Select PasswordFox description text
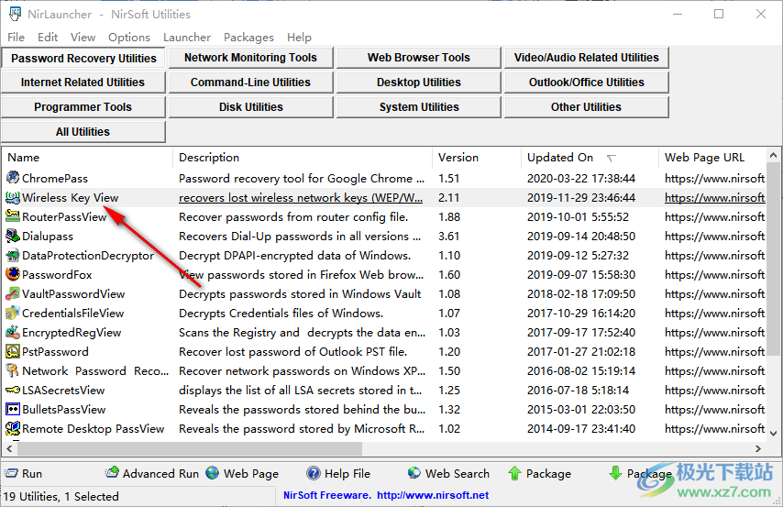Viewport: 783px width, 507px height. click(x=301, y=275)
